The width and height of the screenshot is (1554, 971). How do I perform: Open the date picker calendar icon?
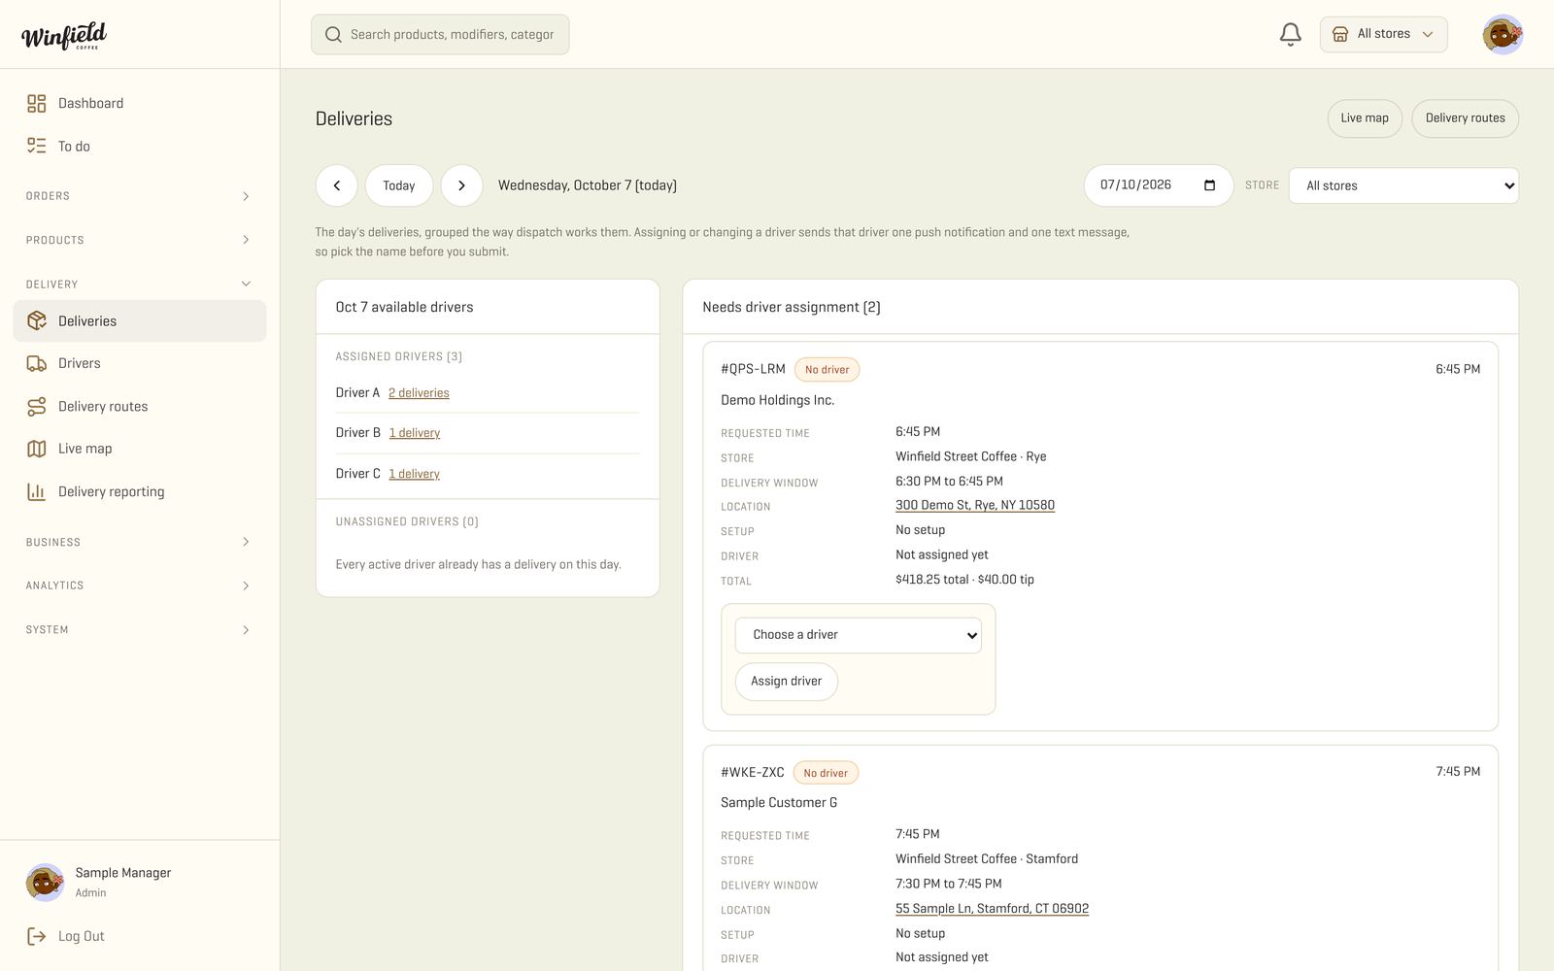1209,185
